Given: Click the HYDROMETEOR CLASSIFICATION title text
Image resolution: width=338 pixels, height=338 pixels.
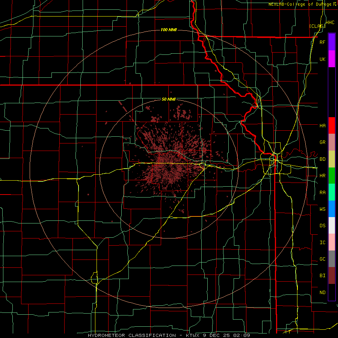Looking at the screenshot, I should (132, 335).
